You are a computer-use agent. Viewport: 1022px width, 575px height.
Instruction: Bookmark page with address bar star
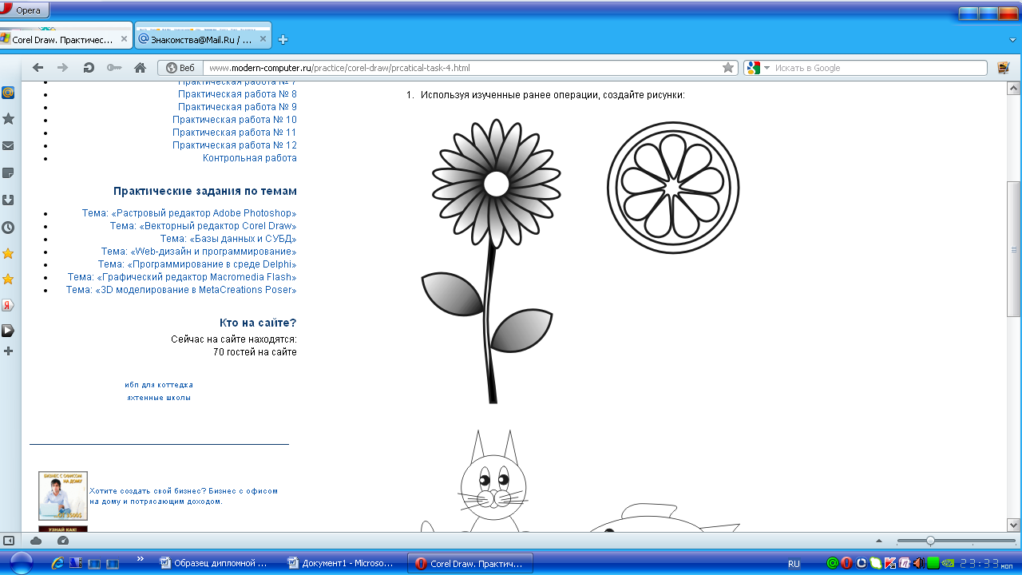click(728, 68)
